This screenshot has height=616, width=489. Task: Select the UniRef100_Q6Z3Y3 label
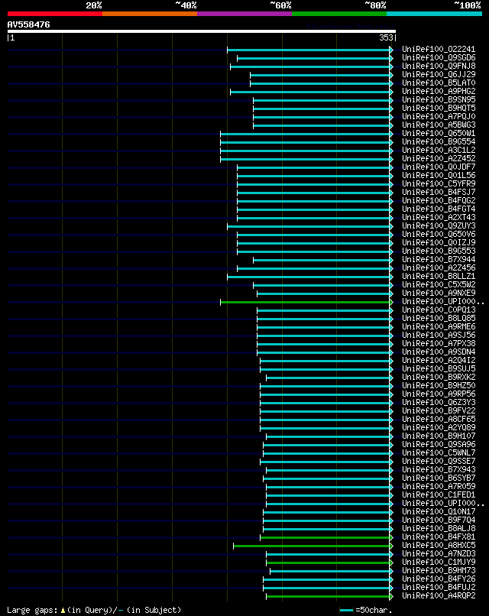click(x=439, y=402)
